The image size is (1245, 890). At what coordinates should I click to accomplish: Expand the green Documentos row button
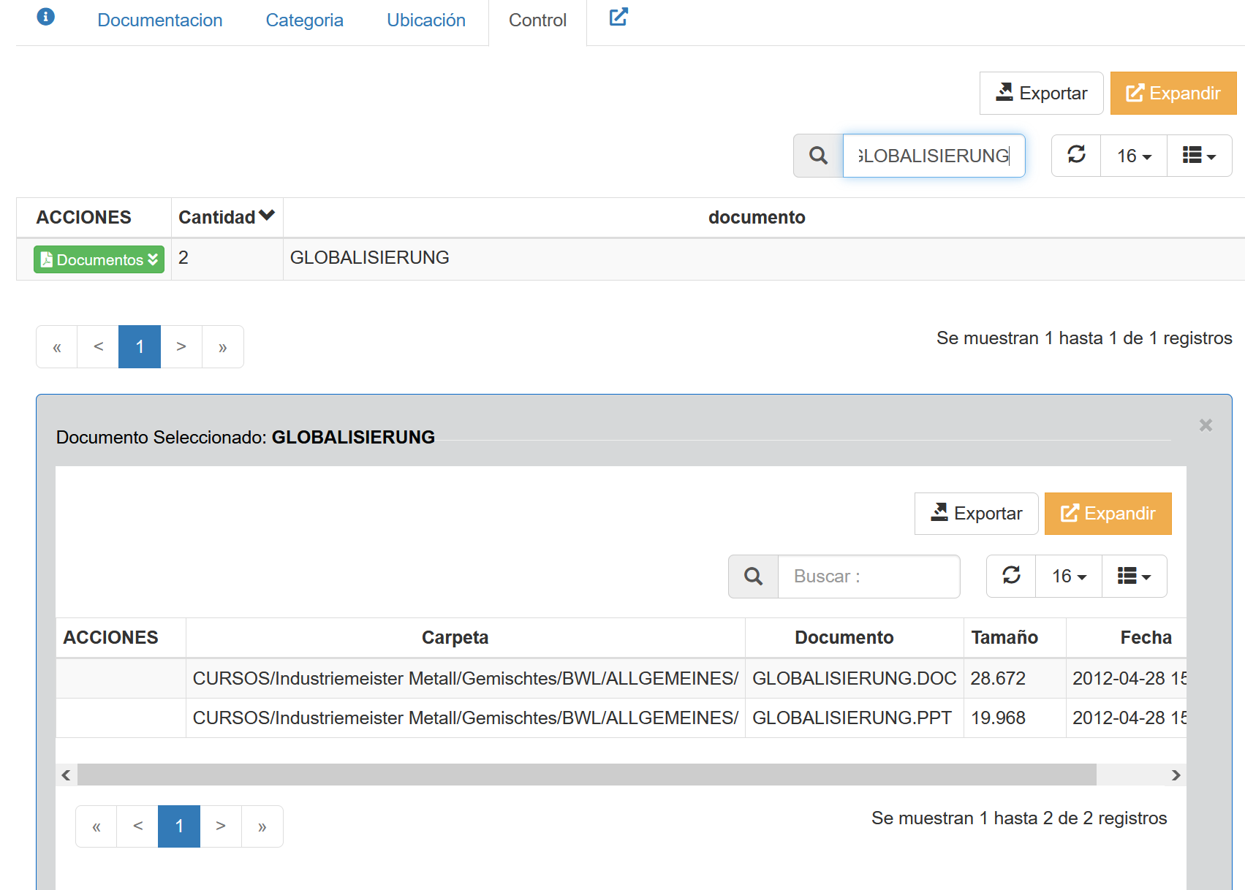pos(99,259)
